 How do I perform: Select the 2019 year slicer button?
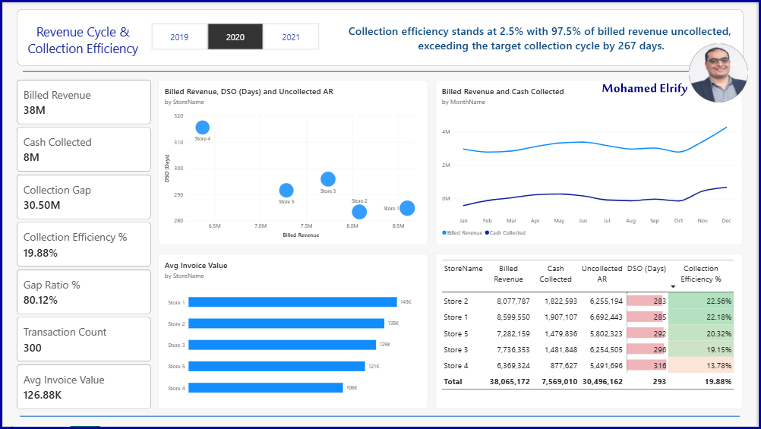[x=179, y=37]
